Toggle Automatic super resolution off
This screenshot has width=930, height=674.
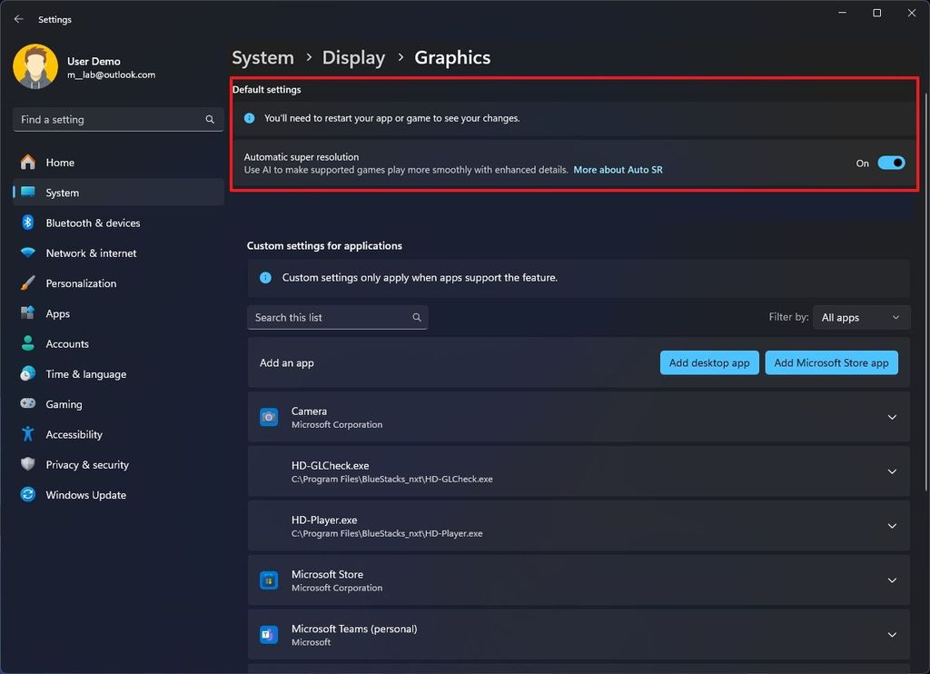coord(891,163)
